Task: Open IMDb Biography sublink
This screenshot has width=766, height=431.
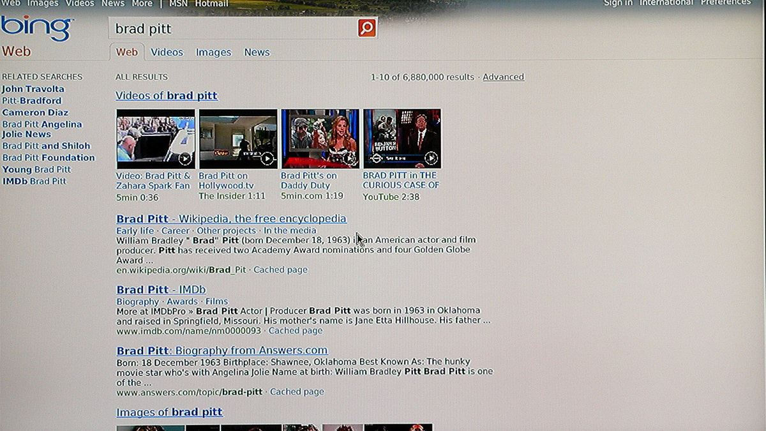Action: 138,301
